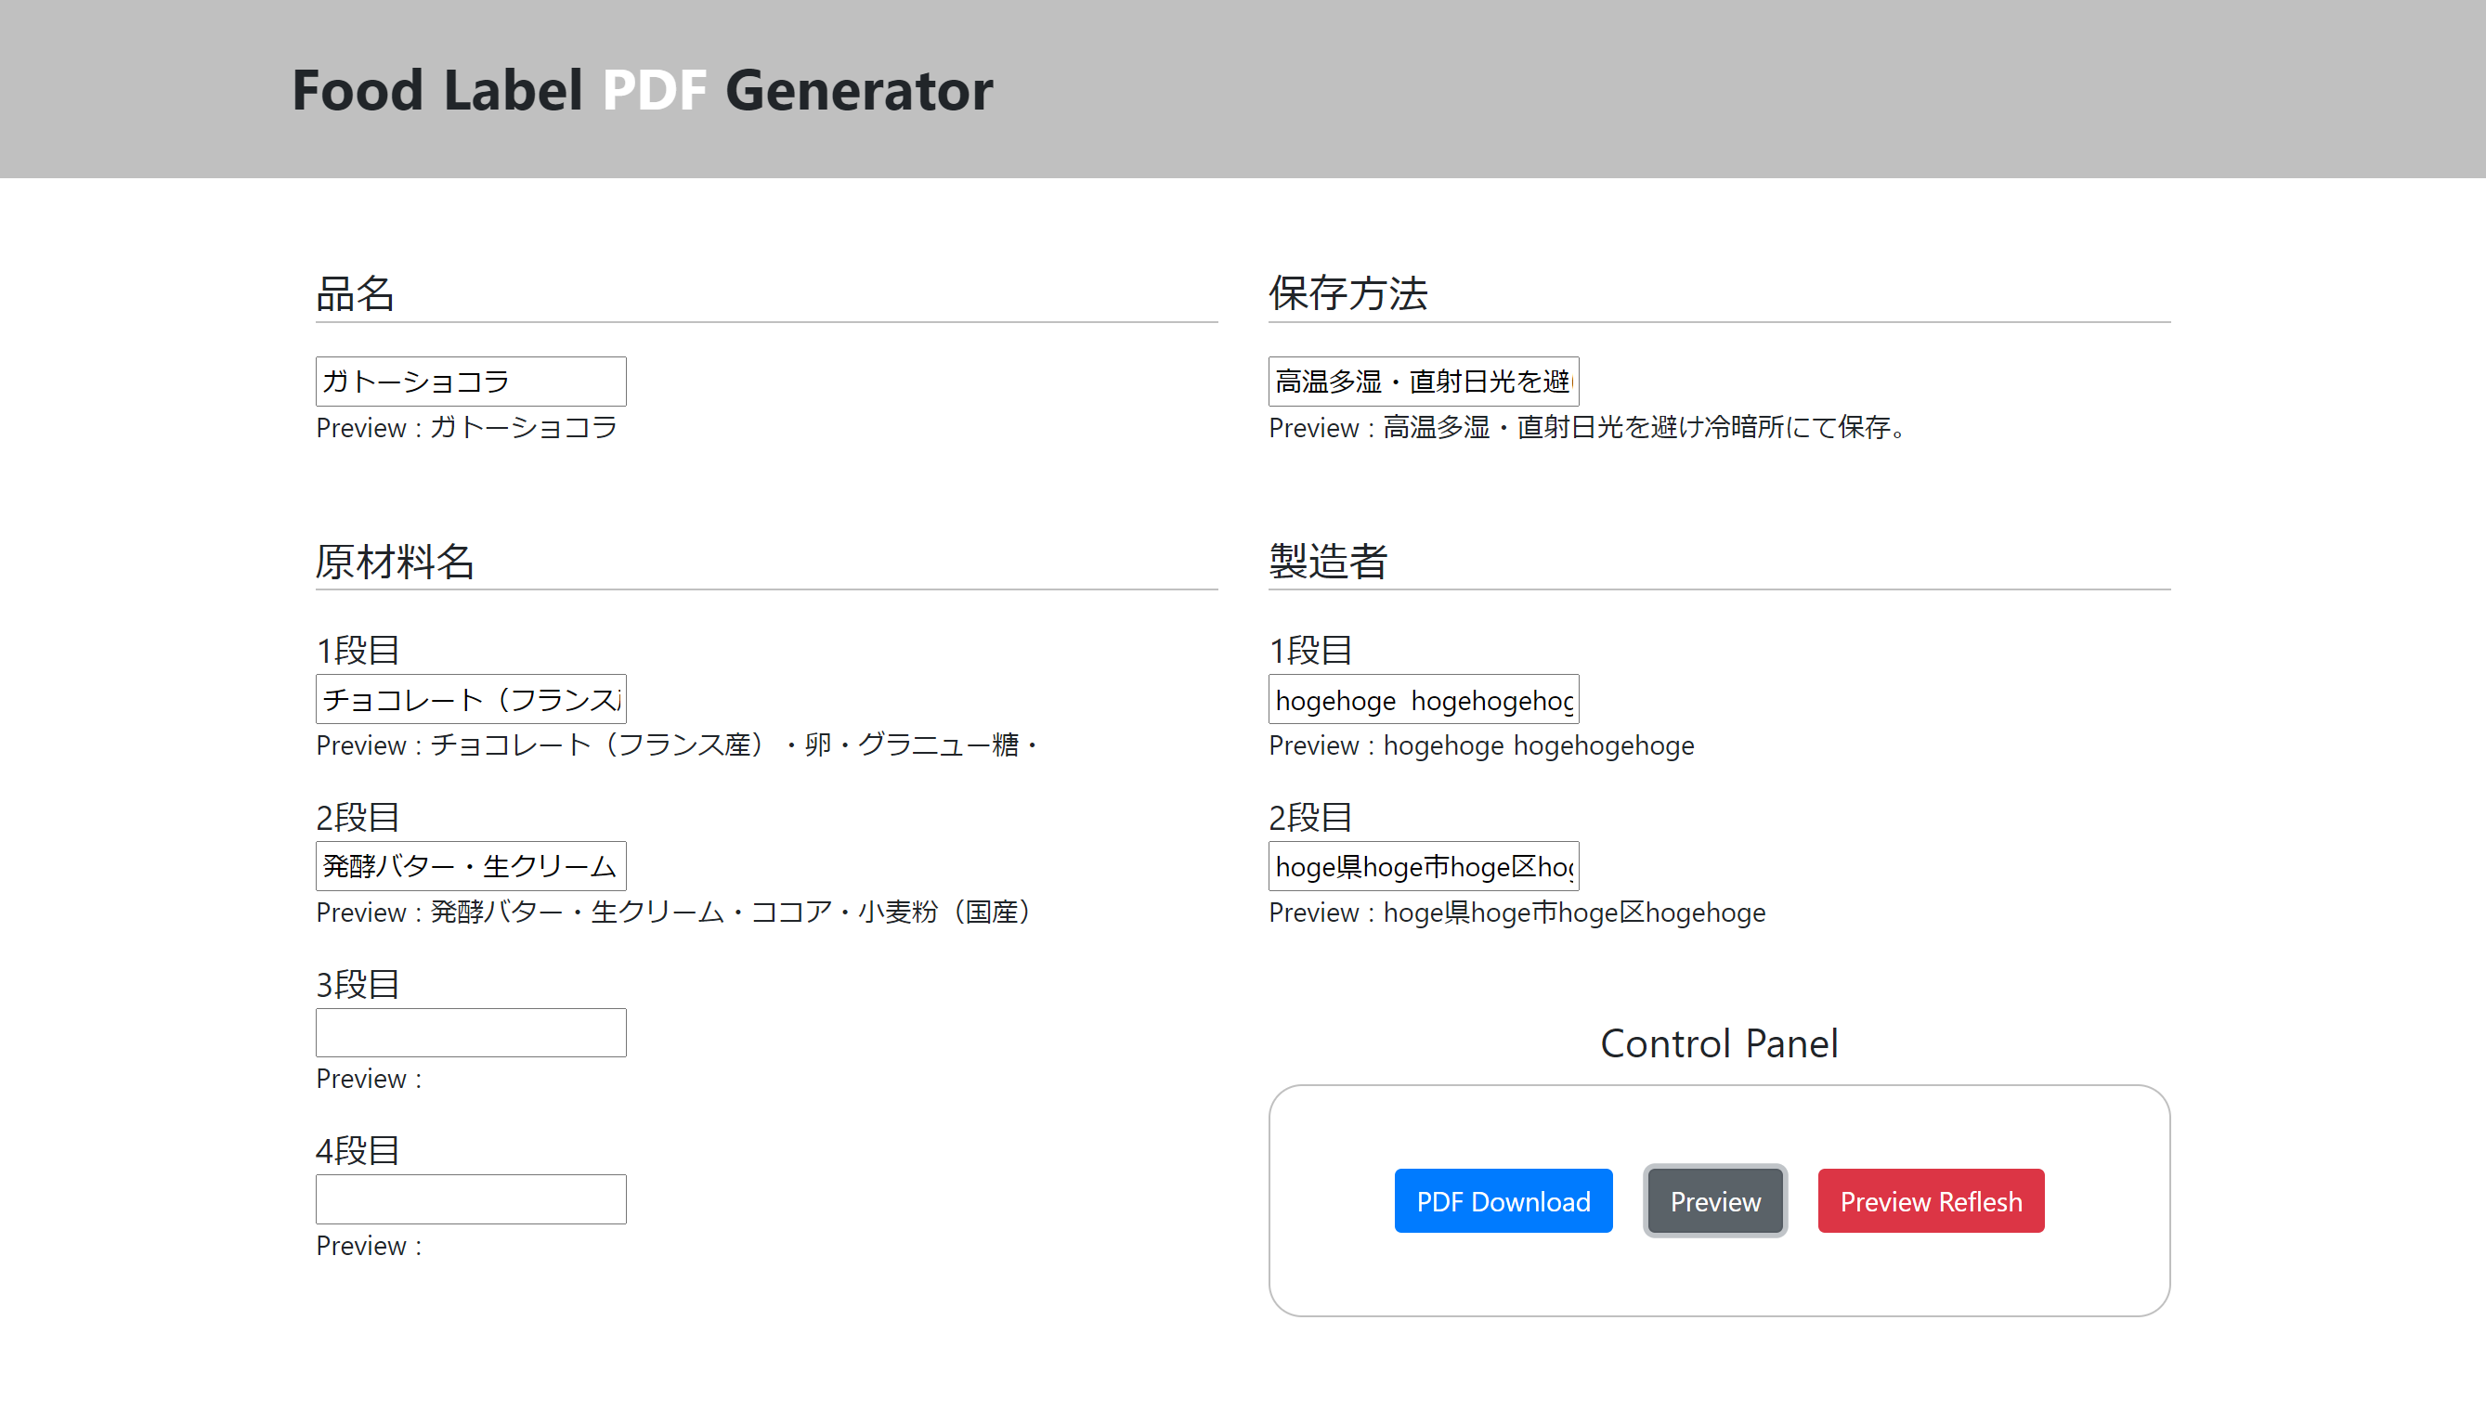
Task: Click the 品名 section heading
Action: point(355,293)
